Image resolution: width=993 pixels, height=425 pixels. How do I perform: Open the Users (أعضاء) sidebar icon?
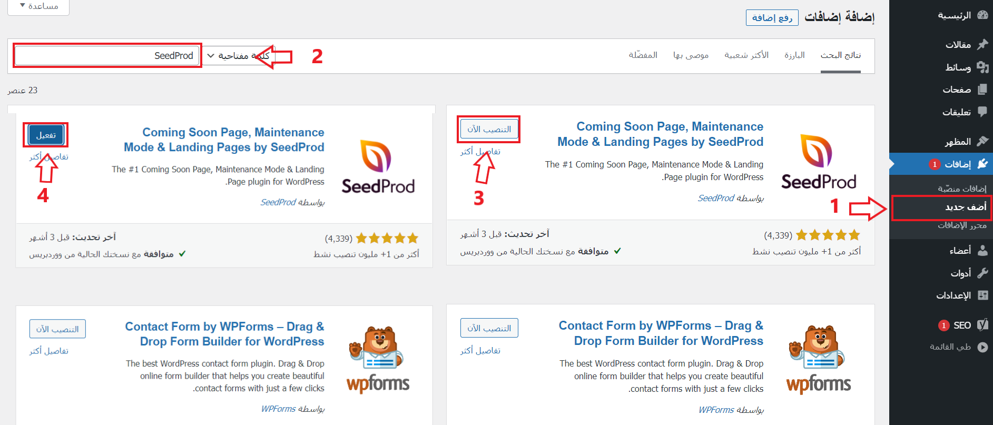[982, 250]
